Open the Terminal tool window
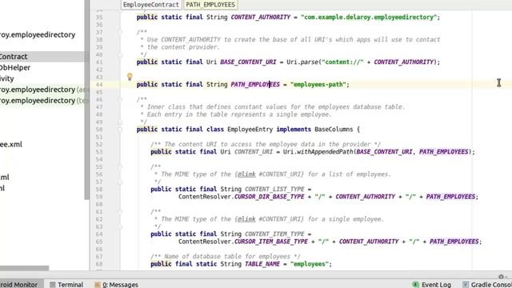This screenshot has width=512, height=288. point(66,285)
